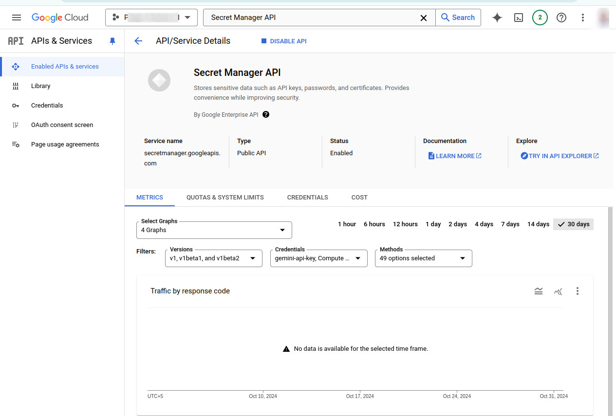
Task: Click the API logo in sidebar header
Action: point(16,41)
